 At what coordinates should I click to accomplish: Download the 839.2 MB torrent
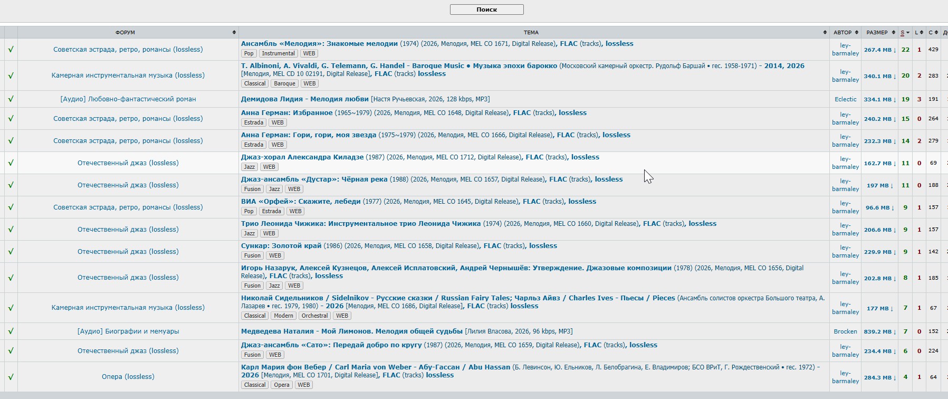[879, 332]
